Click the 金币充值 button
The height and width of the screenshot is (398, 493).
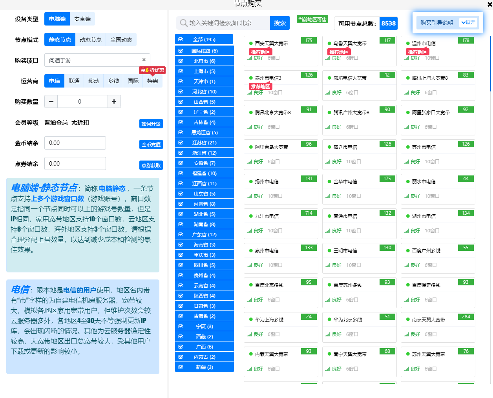point(151,144)
